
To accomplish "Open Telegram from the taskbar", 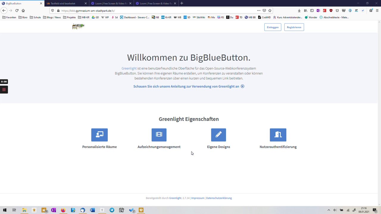I will tap(112, 210).
